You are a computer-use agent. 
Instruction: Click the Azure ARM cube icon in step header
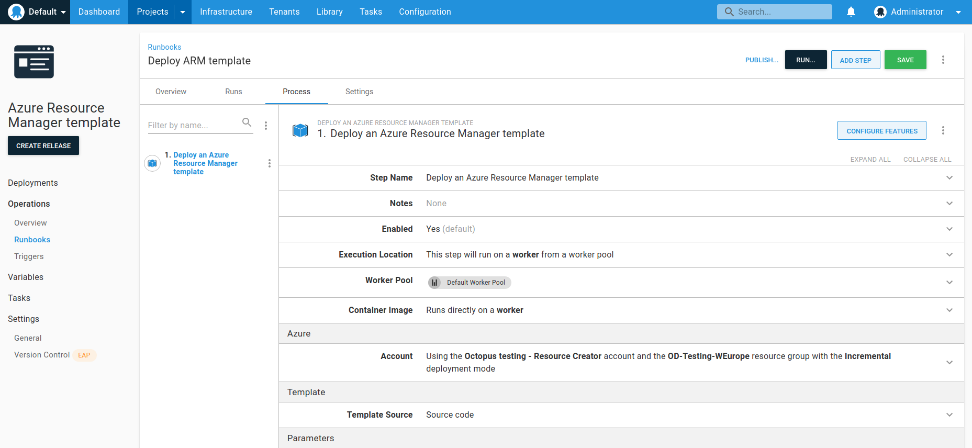(x=300, y=130)
